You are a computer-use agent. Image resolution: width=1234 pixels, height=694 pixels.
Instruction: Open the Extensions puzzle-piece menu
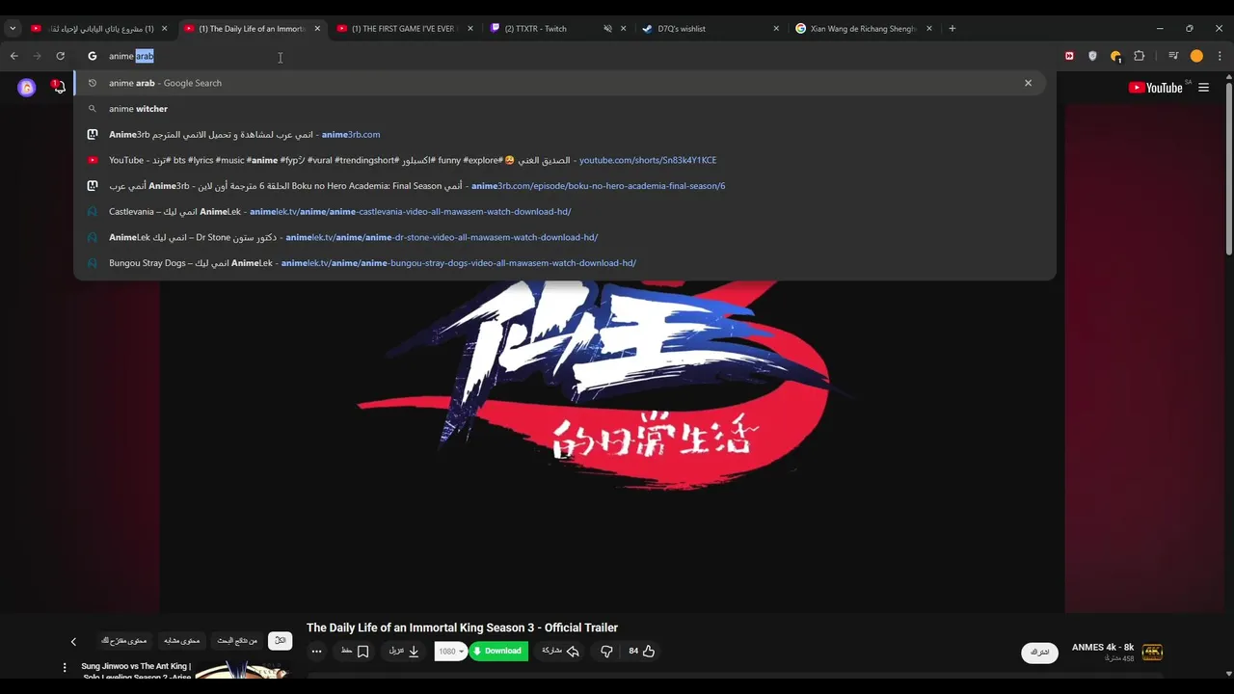(1140, 56)
